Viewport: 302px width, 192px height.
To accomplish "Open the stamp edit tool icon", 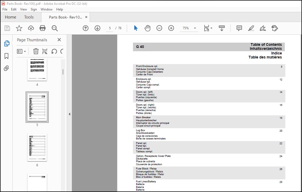I will click(x=275, y=28).
